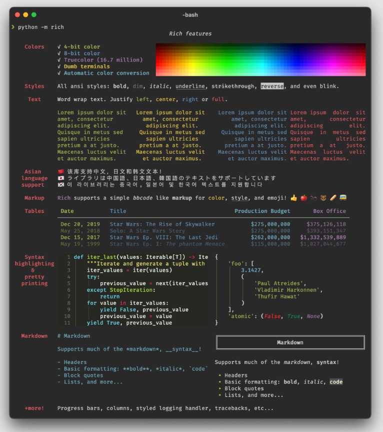
Task: Click 'Automatic color conversion' text
Action: (106, 73)
